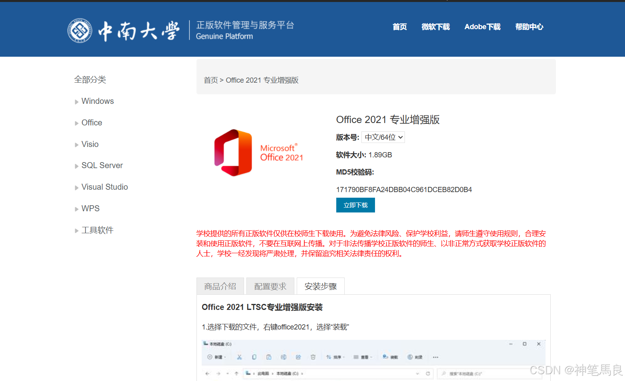Screen dimensions: 625x381
Task: Click the Central South University round emblem
Action: 80,30
